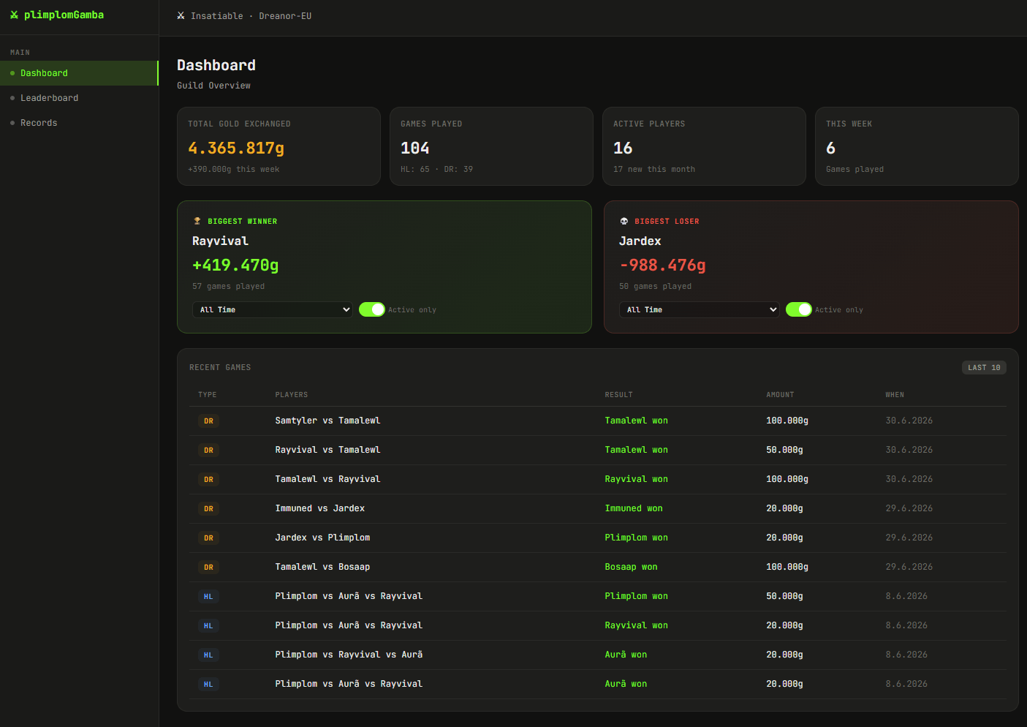Click '17 new this month' subtext
This screenshot has height=727, width=1027.
point(654,169)
